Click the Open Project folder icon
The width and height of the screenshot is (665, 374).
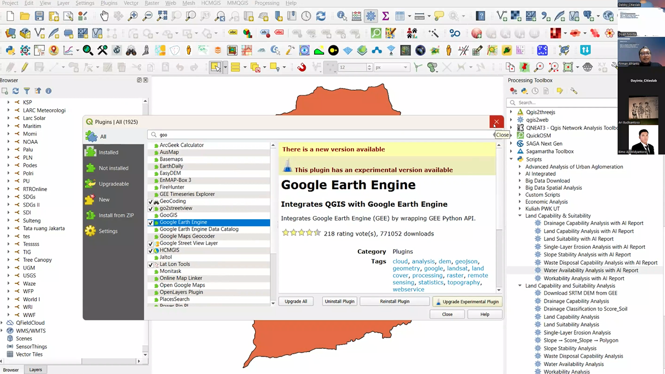pyautogui.click(x=25, y=16)
